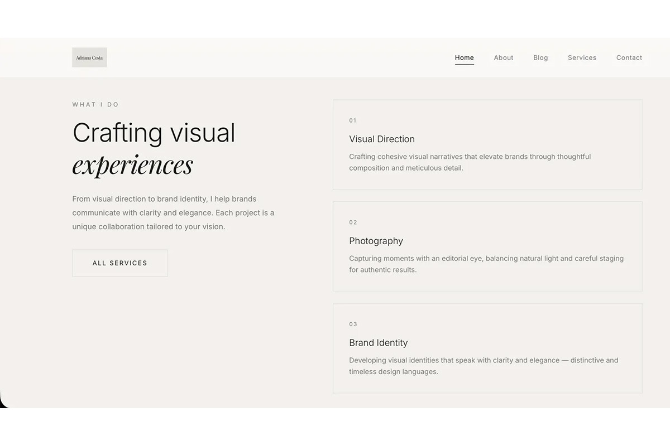Image resolution: width=670 pixels, height=446 pixels.
Task: Click the italic 'experiences' heading word
Action: pyautogui.click(x=133, y=164)
